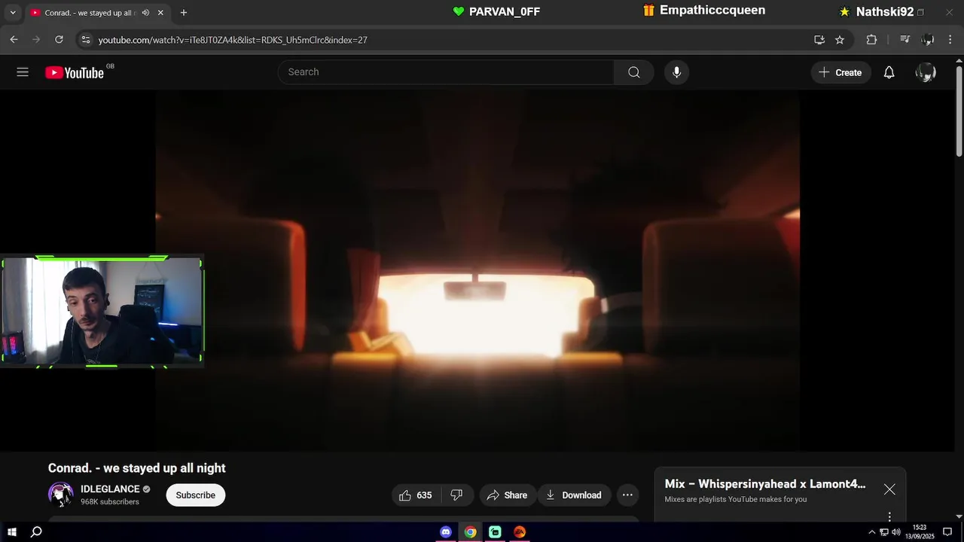Click the video title text

pos(137,468)
